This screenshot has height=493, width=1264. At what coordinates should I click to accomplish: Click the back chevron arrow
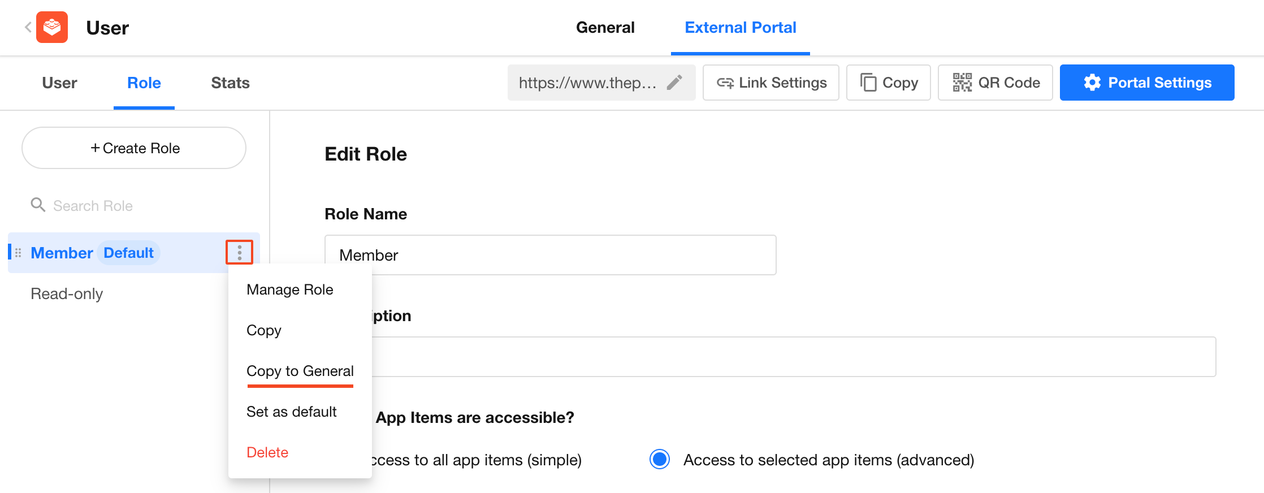point(28,27)
